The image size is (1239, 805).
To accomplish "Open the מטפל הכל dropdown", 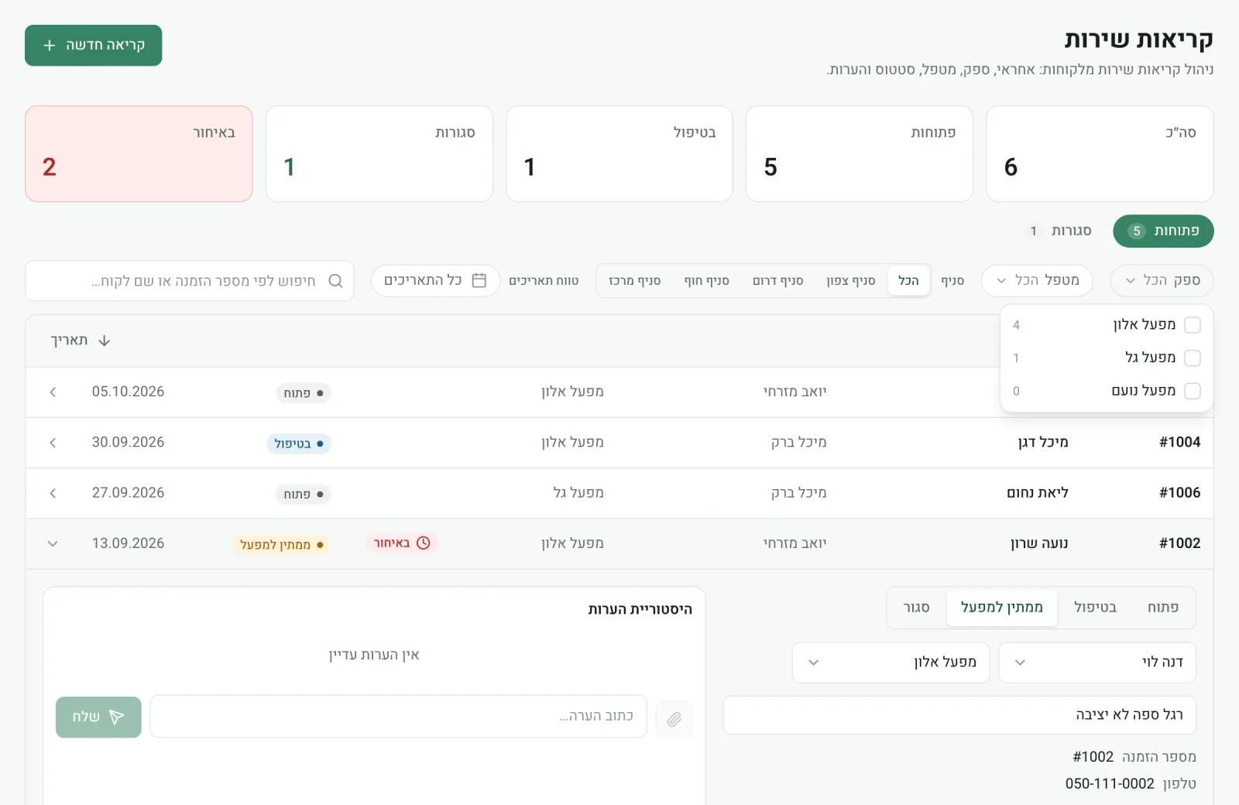I will 1037,280.
